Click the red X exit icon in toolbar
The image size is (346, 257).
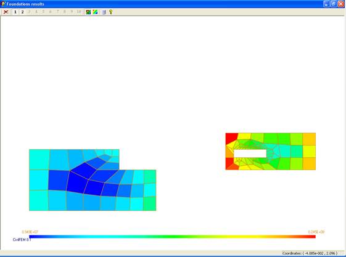[x=6, y=12]
